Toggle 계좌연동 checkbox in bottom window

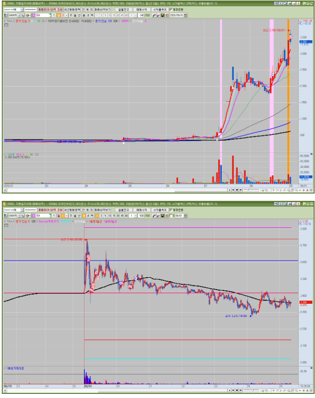coord(171,210)
